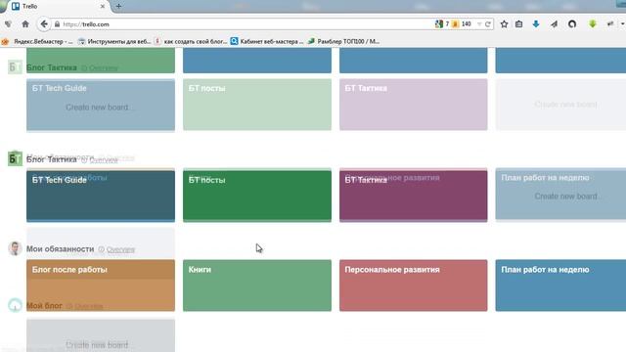
Task: Click the browser Home icon
Action: click(x=25, y=24)
